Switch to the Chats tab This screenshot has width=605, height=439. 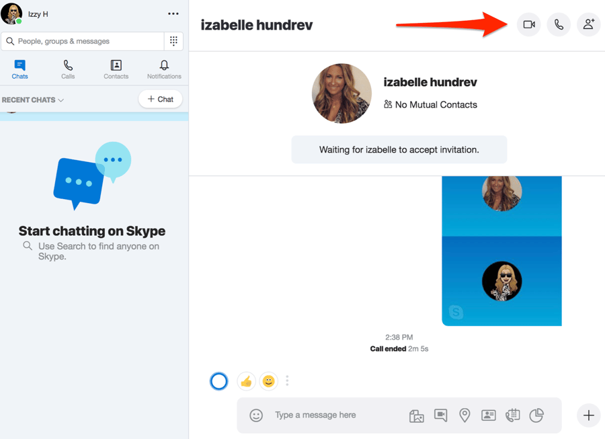pos(19,70)
